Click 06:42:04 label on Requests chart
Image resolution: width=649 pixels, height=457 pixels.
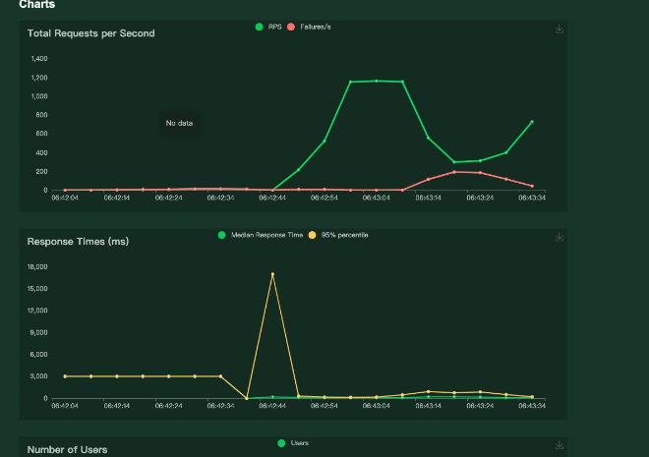[x=65, y=199]
